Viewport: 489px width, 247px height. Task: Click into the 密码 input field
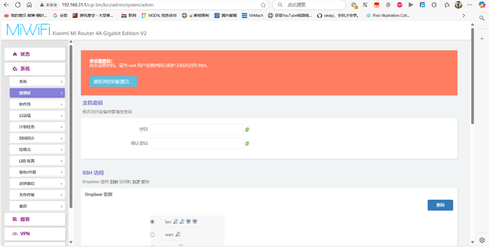[x=197, y=130]
